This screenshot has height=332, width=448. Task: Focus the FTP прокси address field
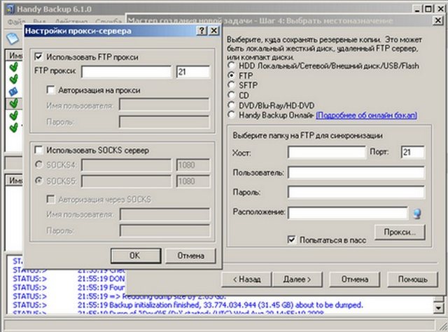pyautogui.click(x=126, y=71)
